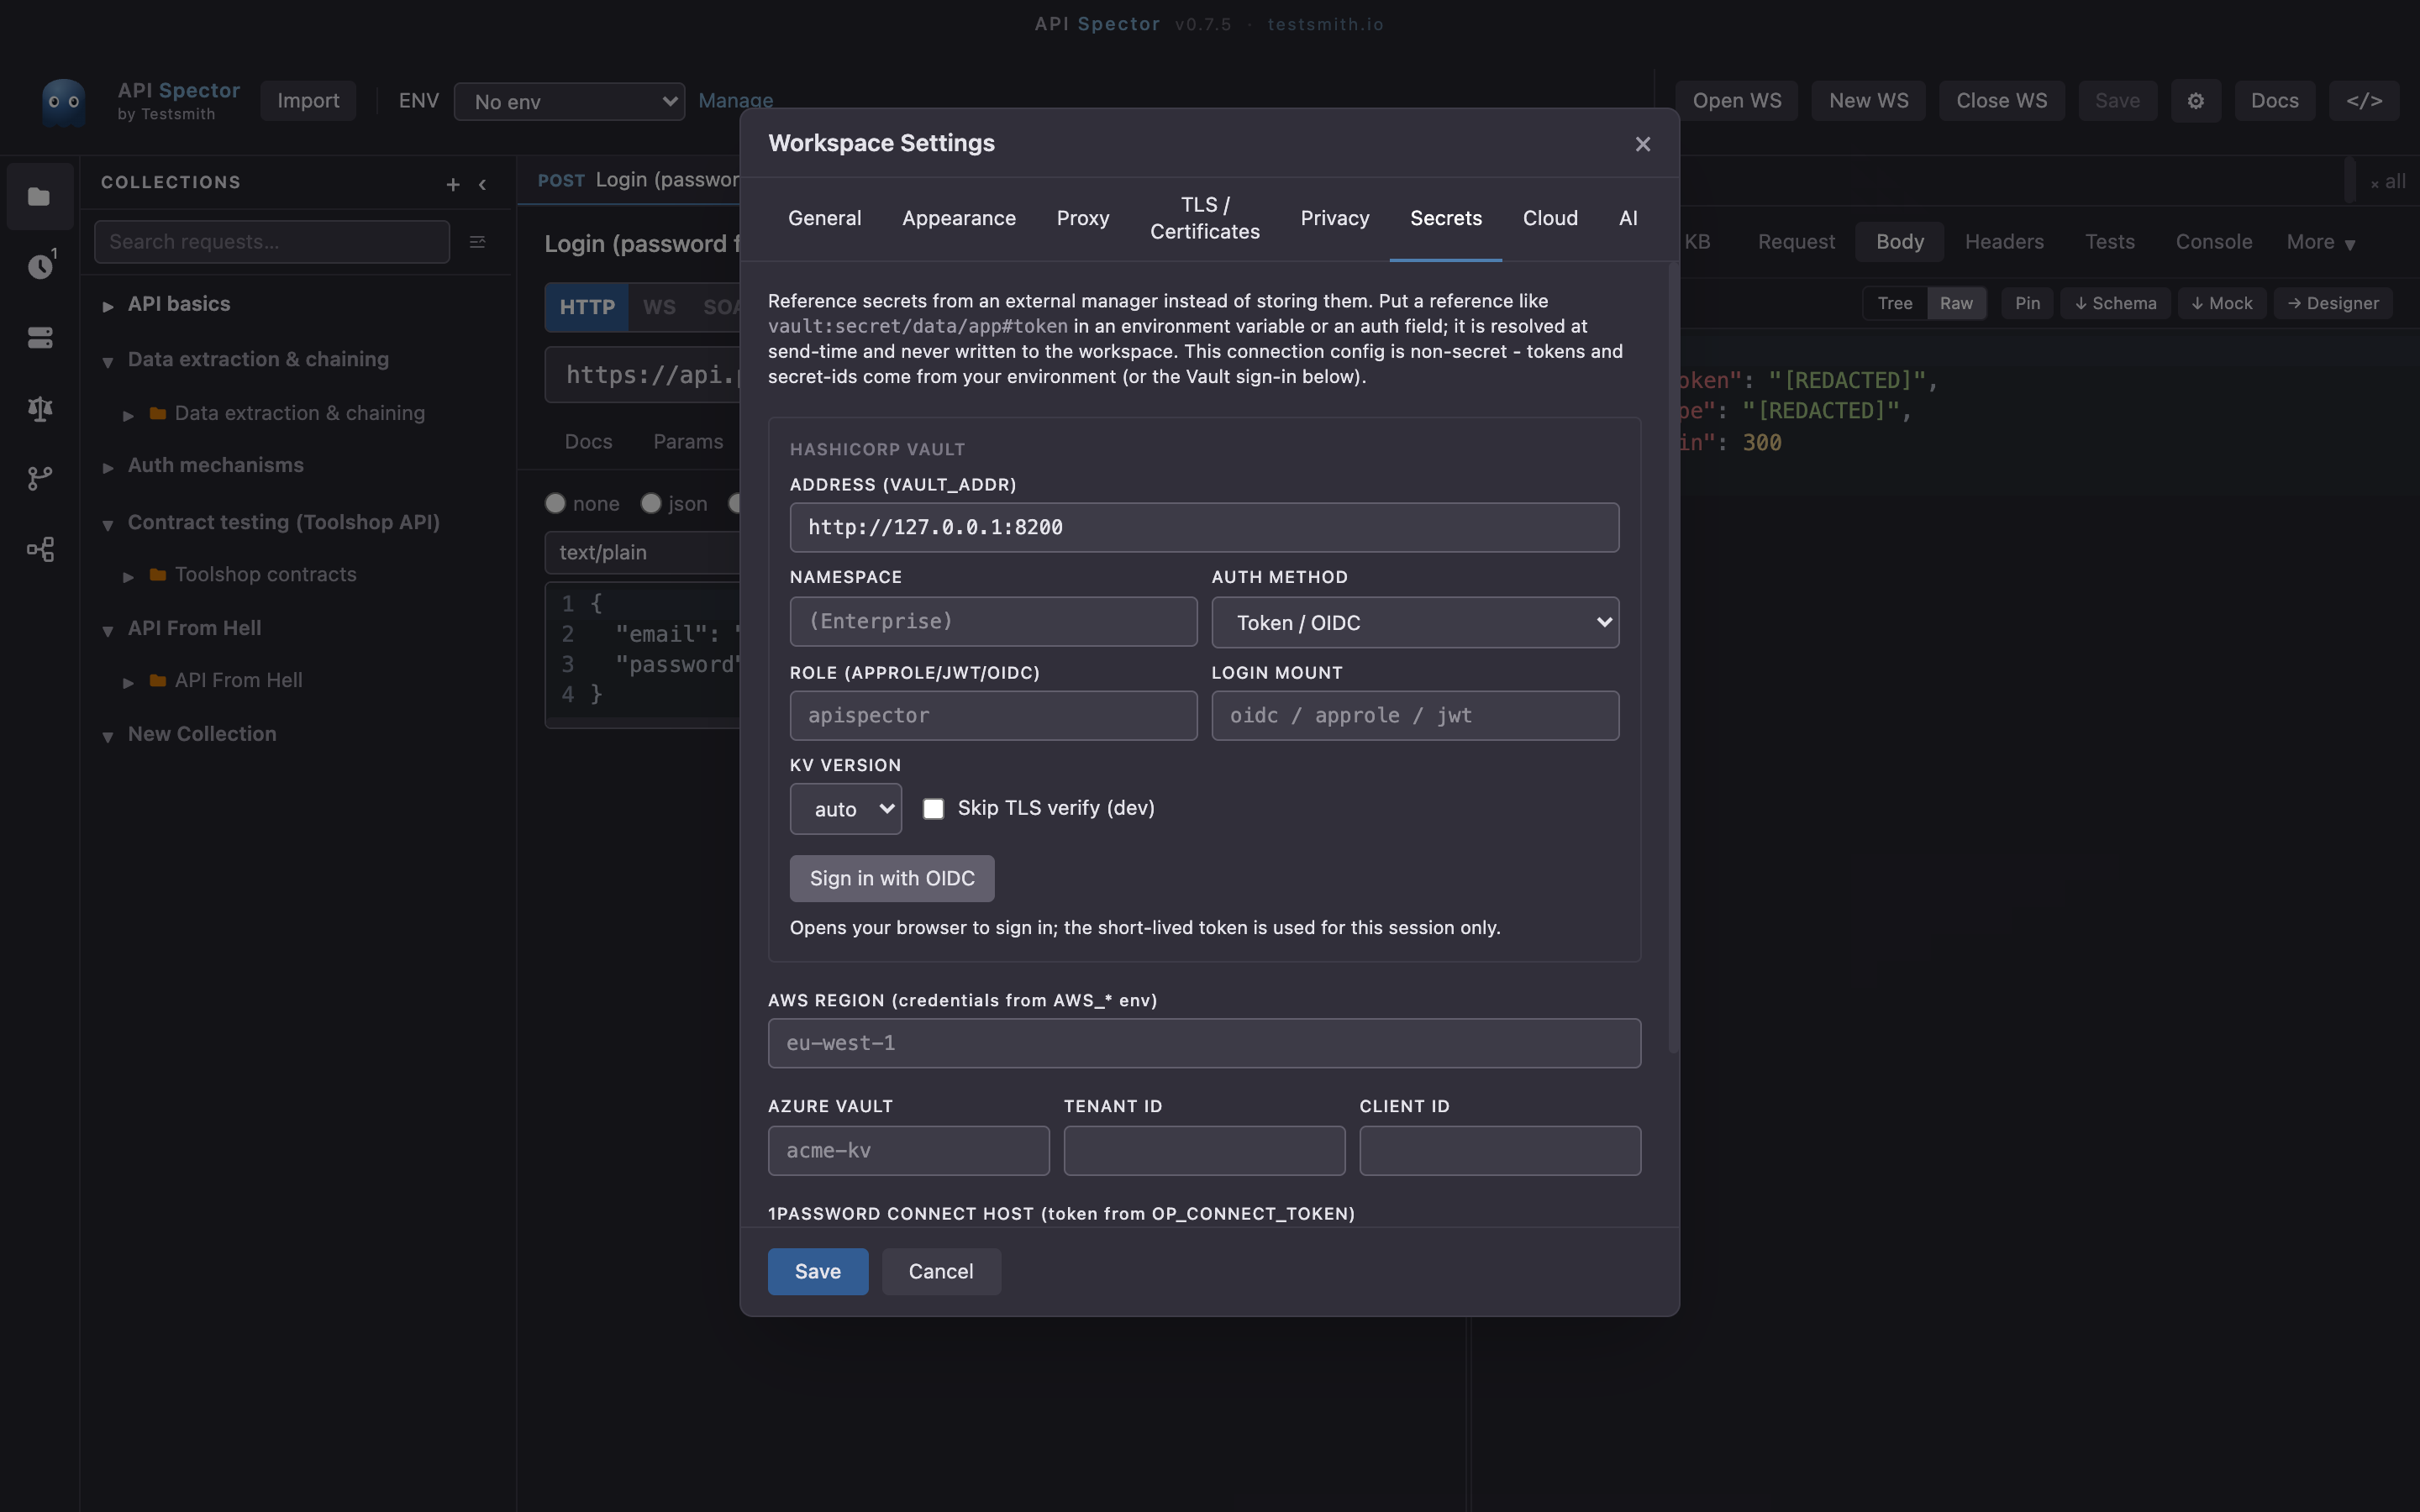
Task: Click Sign in with OIDC
Action: click(892, 878)
